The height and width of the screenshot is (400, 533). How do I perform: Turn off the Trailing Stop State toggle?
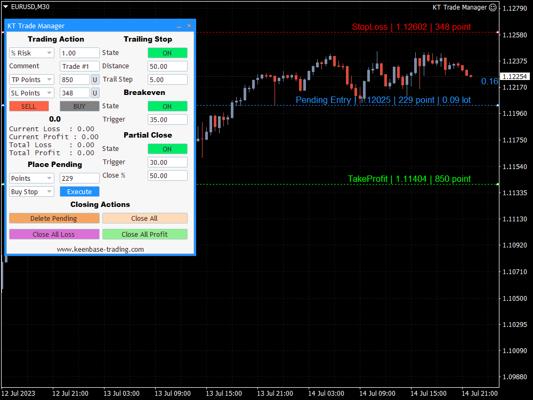point(167,52)
